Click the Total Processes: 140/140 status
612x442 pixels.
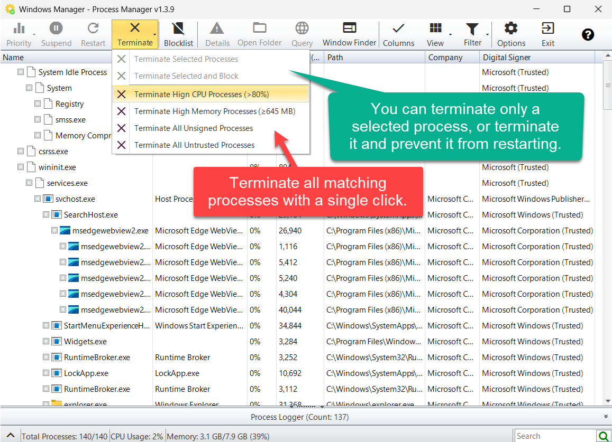click(65, 436)
